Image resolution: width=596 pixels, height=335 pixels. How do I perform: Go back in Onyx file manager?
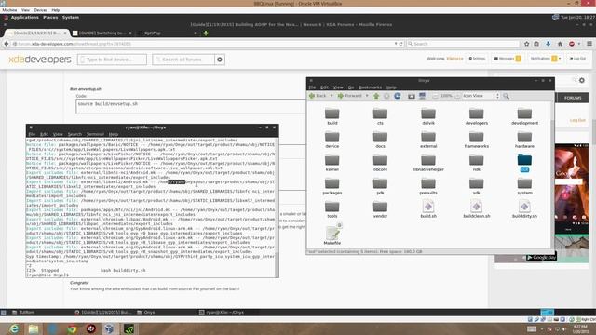tap(318, 96)
